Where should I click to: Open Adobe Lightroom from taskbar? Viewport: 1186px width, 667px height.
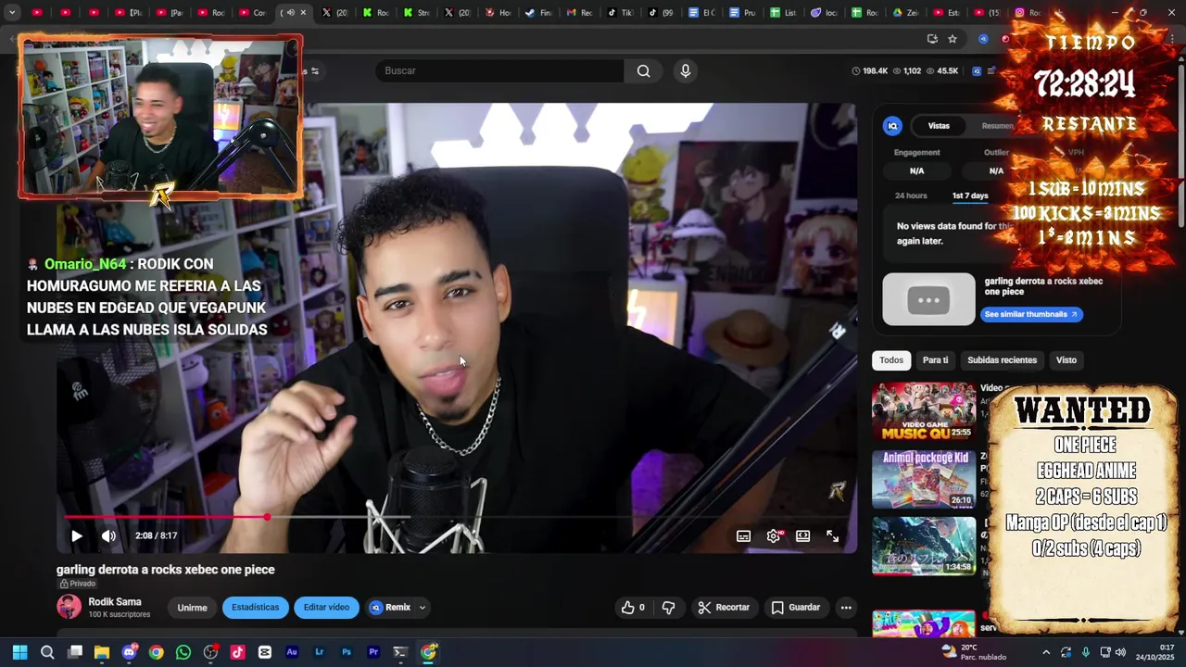point(319,652)
